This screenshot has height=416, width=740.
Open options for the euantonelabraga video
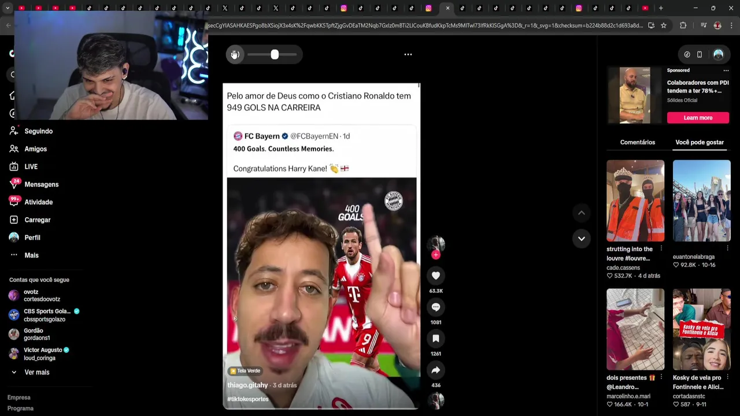727,249
